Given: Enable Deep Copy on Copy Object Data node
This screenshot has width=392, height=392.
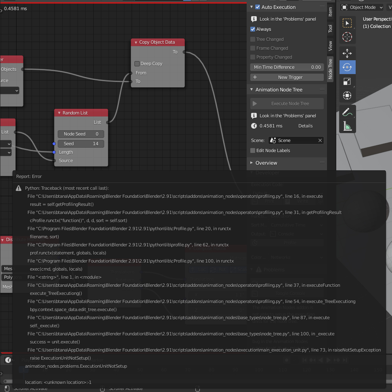Looking at the screenshot, I should 137,64.
